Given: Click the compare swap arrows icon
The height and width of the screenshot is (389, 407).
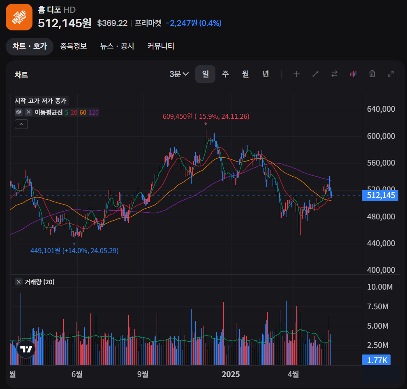Looking at the screenshot, I should (x=334, y=74).
